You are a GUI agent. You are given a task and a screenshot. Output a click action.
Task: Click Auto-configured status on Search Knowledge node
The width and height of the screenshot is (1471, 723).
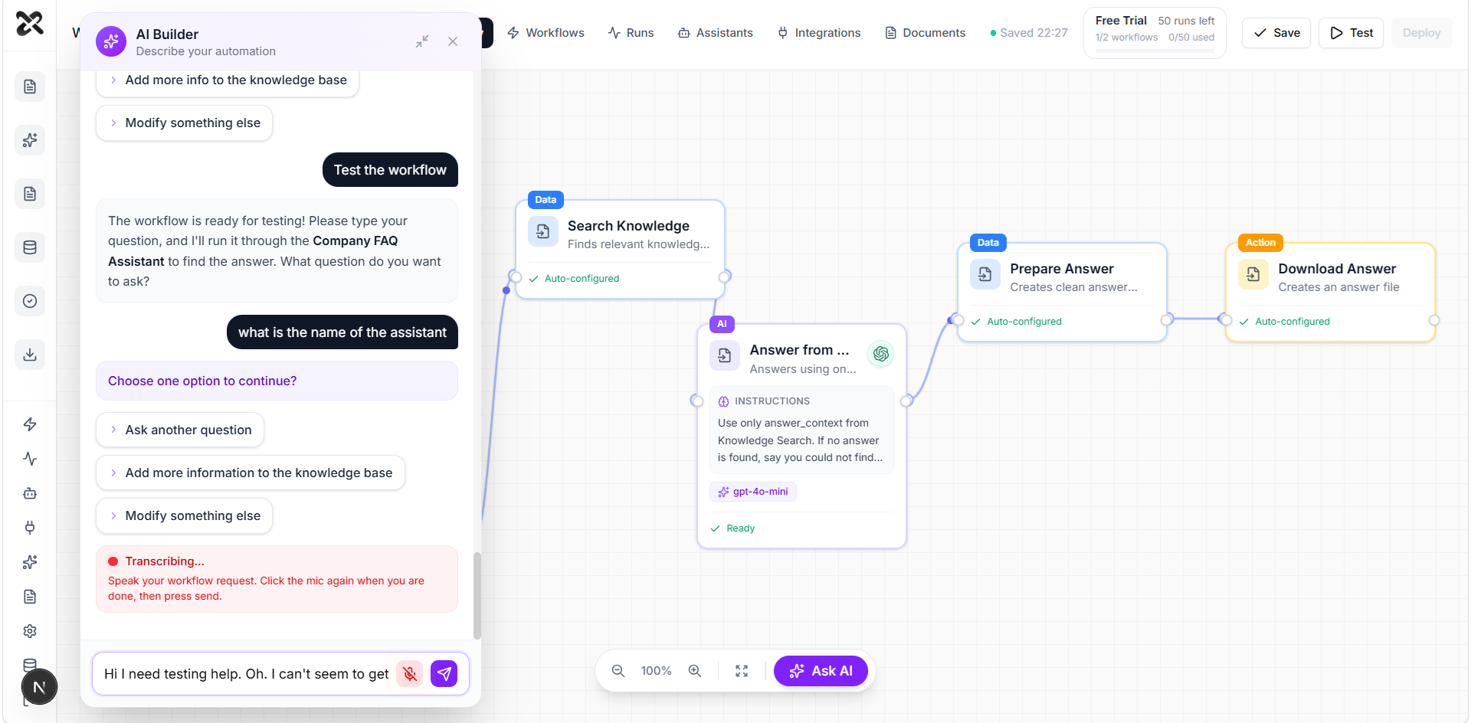[575, 279]
